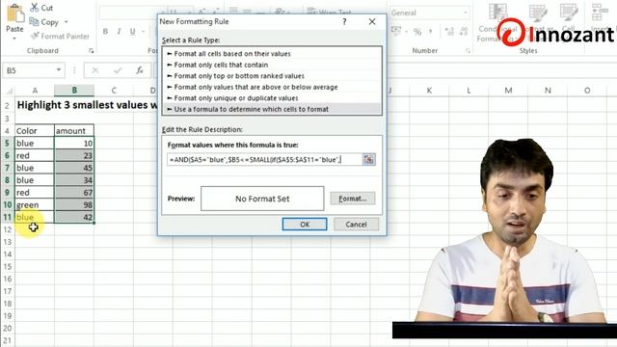Click the cell with value 42
The height and width of the screenshot is (347, 617).
point(74,217)
